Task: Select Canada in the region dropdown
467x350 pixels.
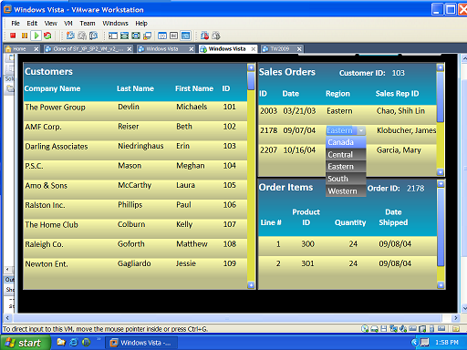Action: tap(346, 142)
